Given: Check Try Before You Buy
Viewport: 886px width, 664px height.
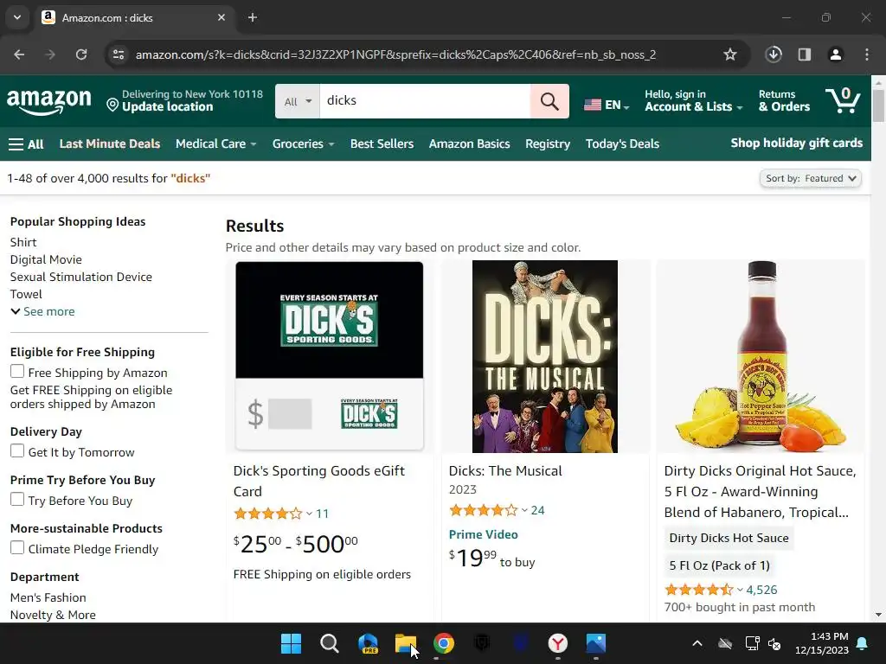Looking at the screenshot, I should tap(17, 500).
